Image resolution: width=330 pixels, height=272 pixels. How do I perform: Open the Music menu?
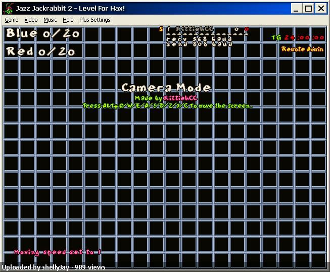pos(50,20)
